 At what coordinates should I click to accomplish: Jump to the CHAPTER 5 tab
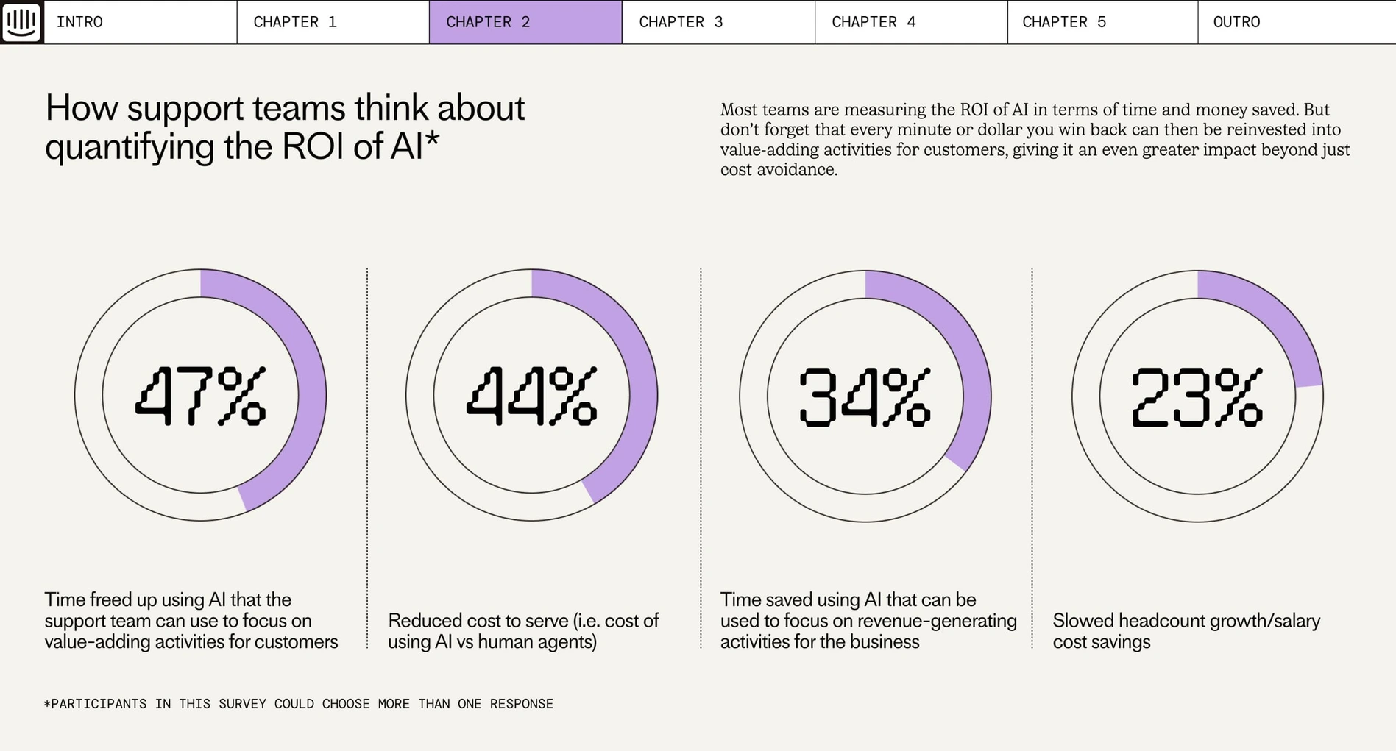coord(1102,22)
